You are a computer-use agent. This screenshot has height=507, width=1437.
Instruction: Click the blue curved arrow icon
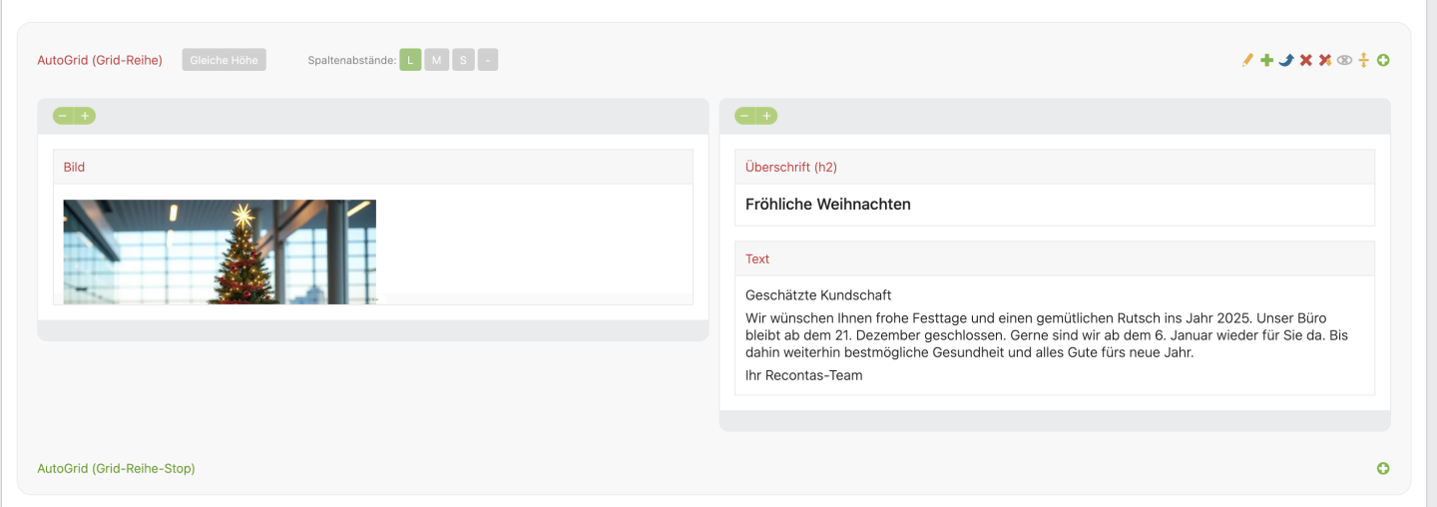pyautogui.click(x=1286, y=61)
